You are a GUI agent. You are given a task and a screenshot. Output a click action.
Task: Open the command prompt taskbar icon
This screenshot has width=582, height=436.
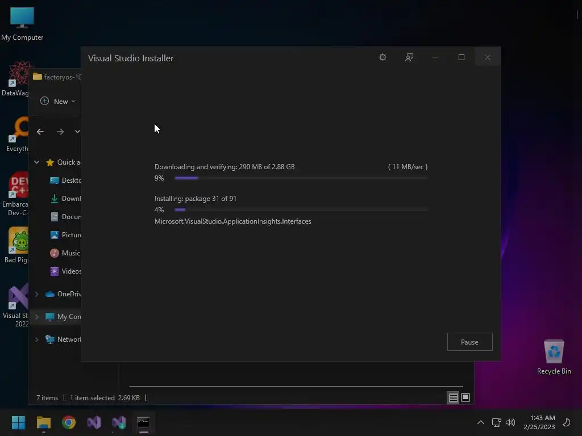[x=144, y=422]
